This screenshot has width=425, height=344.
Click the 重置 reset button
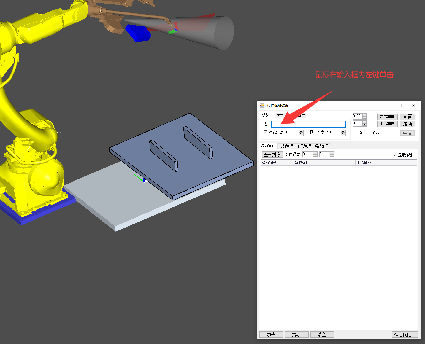[x=407, y=117]
